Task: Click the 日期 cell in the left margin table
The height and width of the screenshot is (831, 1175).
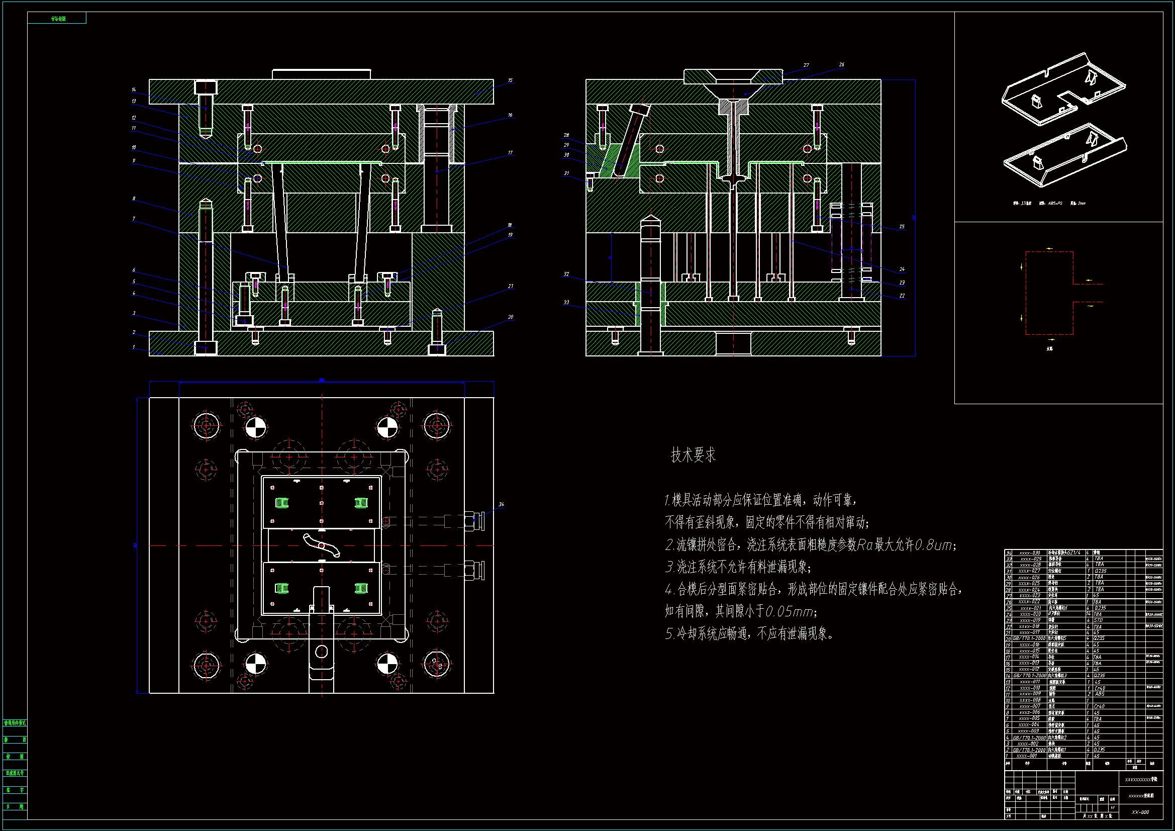Action: [15, 806]
